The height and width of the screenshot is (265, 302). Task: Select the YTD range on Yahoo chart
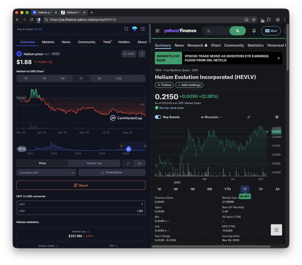228,189
